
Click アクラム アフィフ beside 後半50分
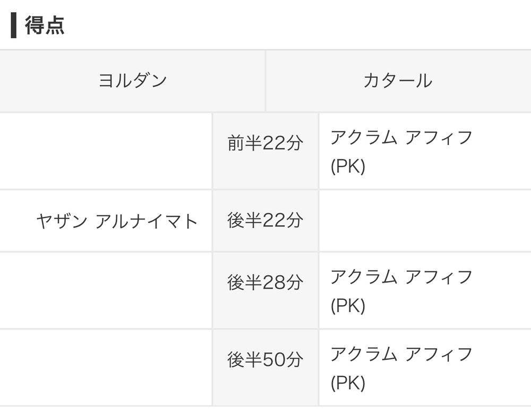point(401,354)
